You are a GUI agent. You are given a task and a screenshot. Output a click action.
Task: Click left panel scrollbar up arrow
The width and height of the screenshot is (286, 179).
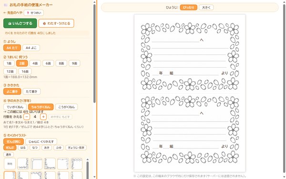tap(94, 2)
